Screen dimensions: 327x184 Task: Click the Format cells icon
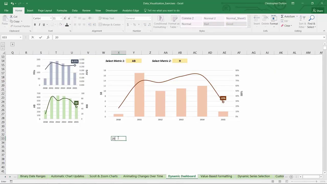274,20
